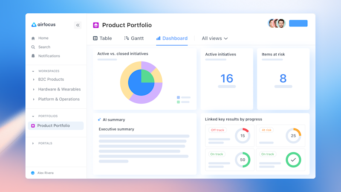Click the Home house icon
This screenshot has height=192, width=341.
click(33, 38)
